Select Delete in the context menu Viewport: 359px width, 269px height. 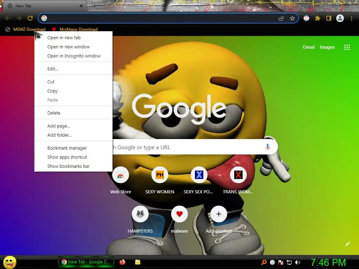[74, 113]
